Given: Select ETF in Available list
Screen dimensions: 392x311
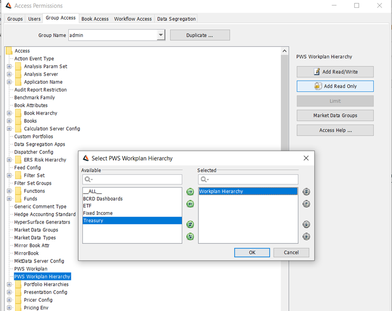Looking at the screenshot, I should [132, 206].
